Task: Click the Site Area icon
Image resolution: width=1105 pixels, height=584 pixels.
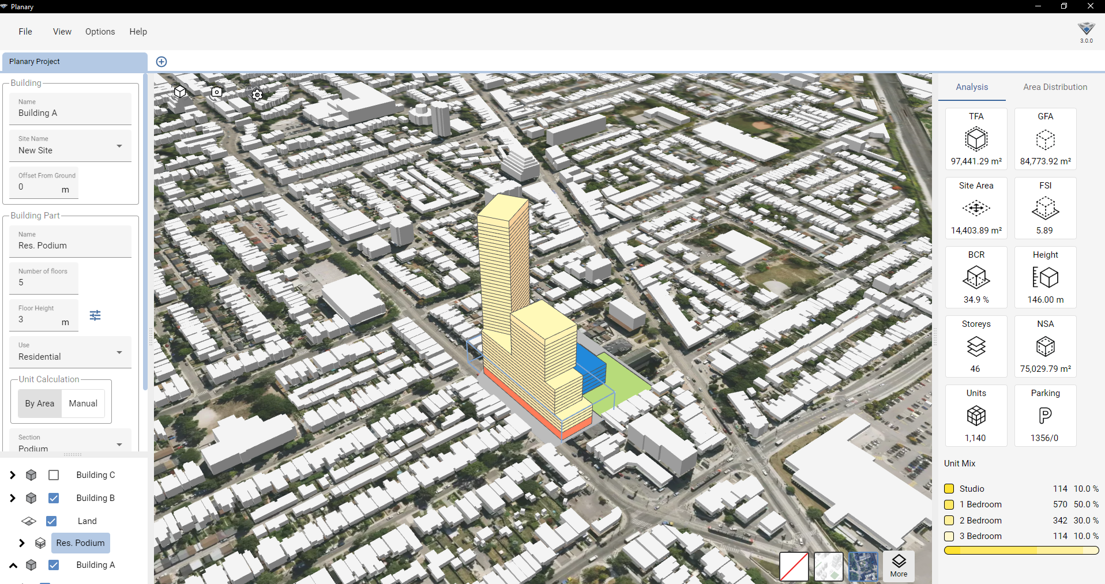Action: pos(976,208)
